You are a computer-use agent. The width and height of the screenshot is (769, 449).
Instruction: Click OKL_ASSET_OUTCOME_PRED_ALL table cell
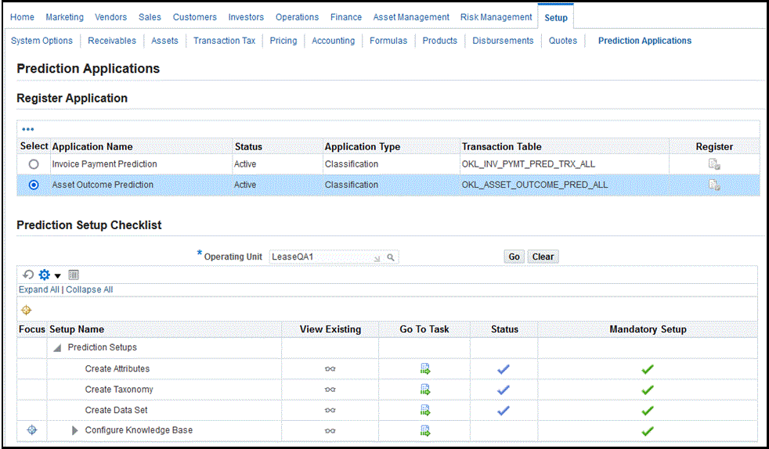[565, 185]
